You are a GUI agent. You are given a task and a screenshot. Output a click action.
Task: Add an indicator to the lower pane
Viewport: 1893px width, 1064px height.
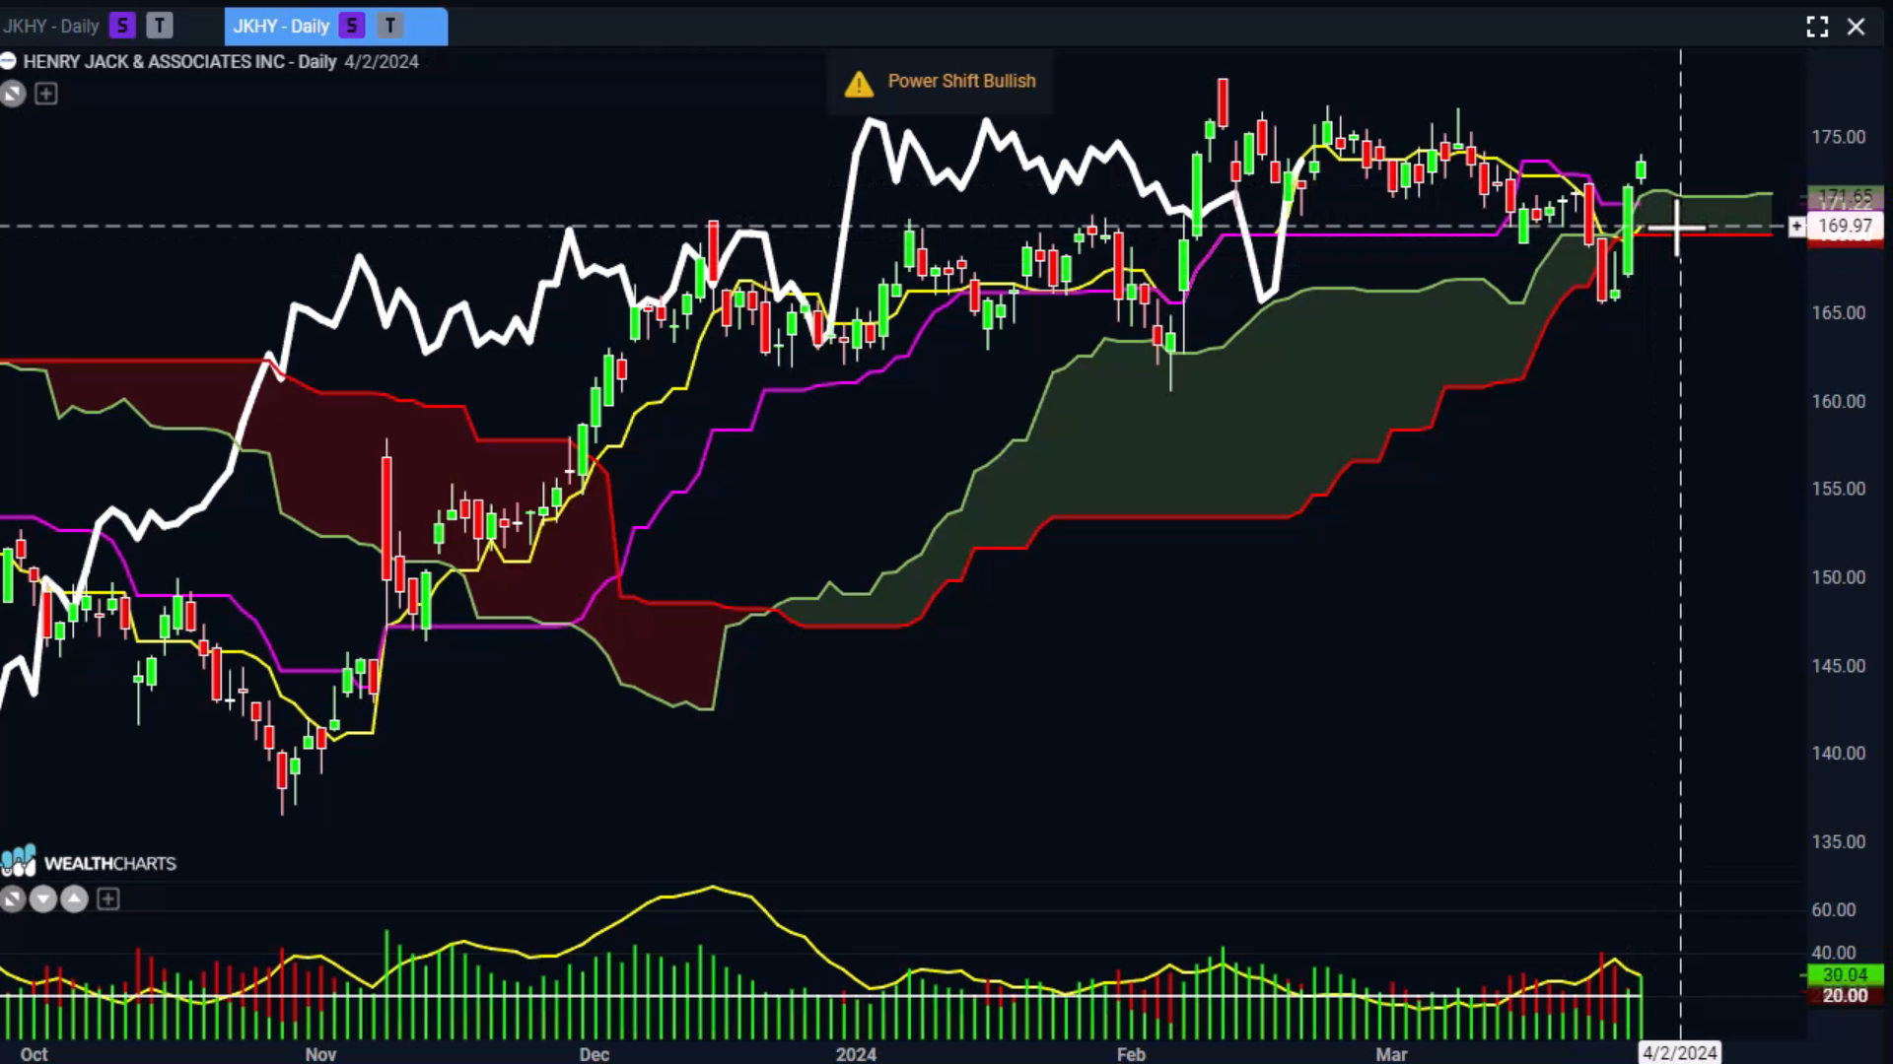click(x=108, y=898)
